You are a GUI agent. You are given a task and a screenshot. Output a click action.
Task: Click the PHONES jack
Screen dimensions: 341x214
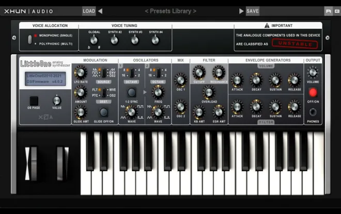(x=313, y=112)
